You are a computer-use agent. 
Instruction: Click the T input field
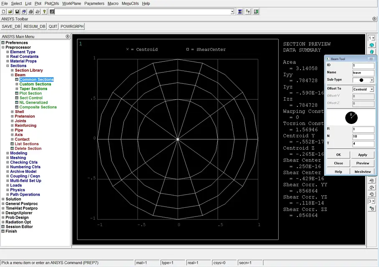[363, 144]
